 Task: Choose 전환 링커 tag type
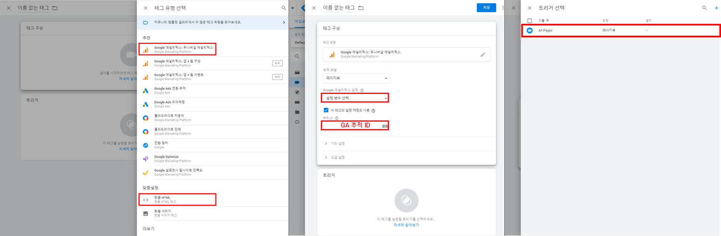click(x=213, y=145)
